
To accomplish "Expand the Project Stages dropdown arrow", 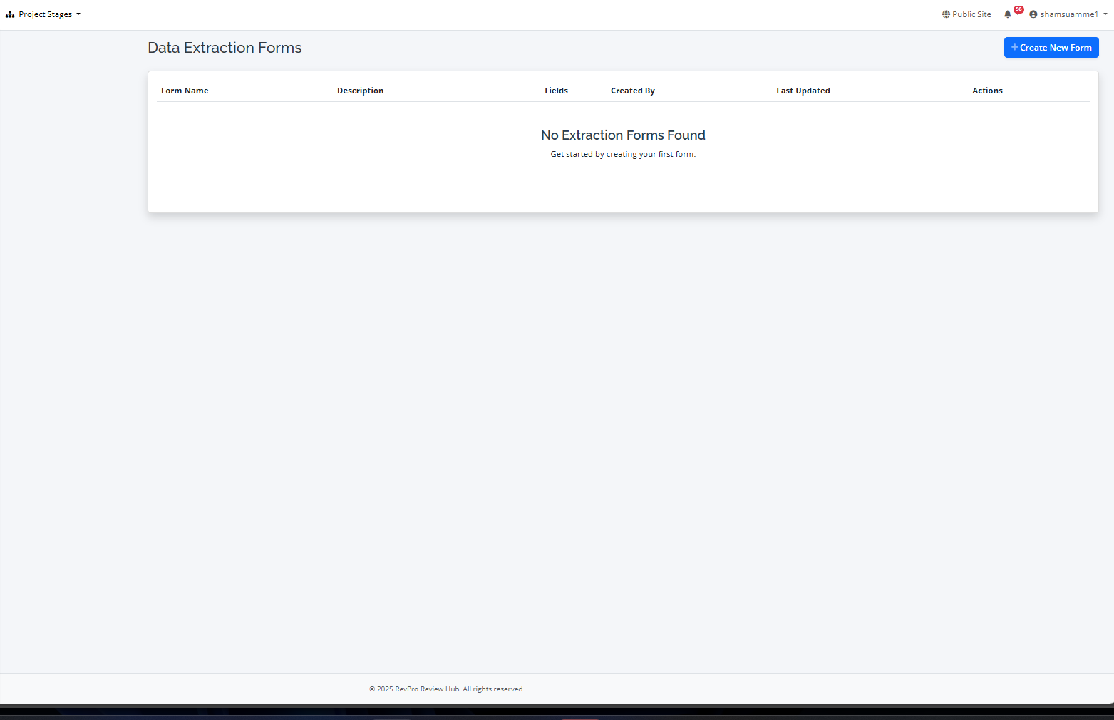I will (x=78, y=14).
